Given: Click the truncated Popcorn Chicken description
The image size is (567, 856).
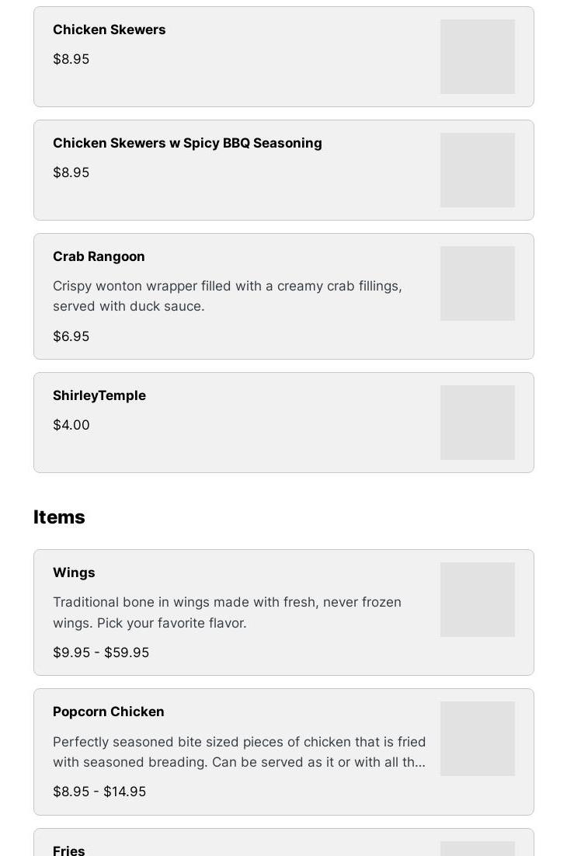Looking at the screenshot, I should pos(239,752).
